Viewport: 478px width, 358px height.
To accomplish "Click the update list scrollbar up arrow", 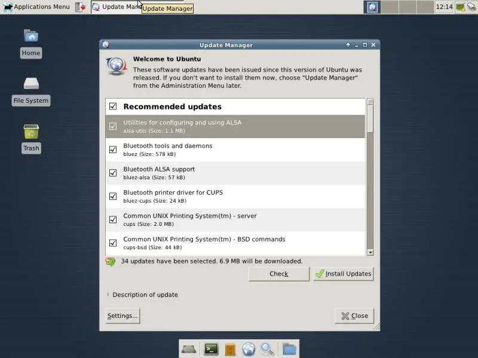I will pos(370,102).
